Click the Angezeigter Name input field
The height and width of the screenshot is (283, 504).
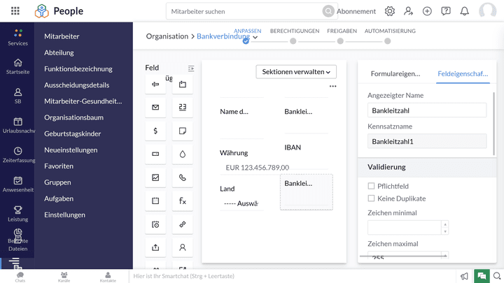(x=427, y=110)
